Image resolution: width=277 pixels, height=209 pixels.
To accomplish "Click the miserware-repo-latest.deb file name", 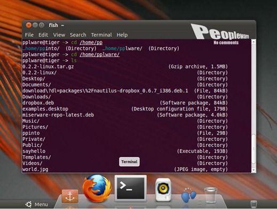I will click(x=58, y=115).
